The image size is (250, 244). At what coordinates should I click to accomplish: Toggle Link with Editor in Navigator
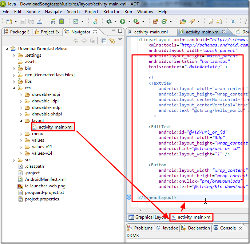pos(112,41)
